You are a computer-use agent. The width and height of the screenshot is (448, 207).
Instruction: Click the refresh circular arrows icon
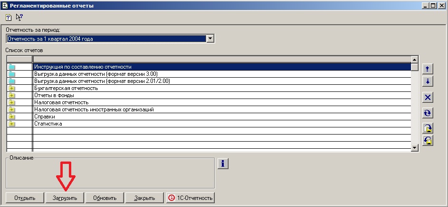[x=428, y=113]
